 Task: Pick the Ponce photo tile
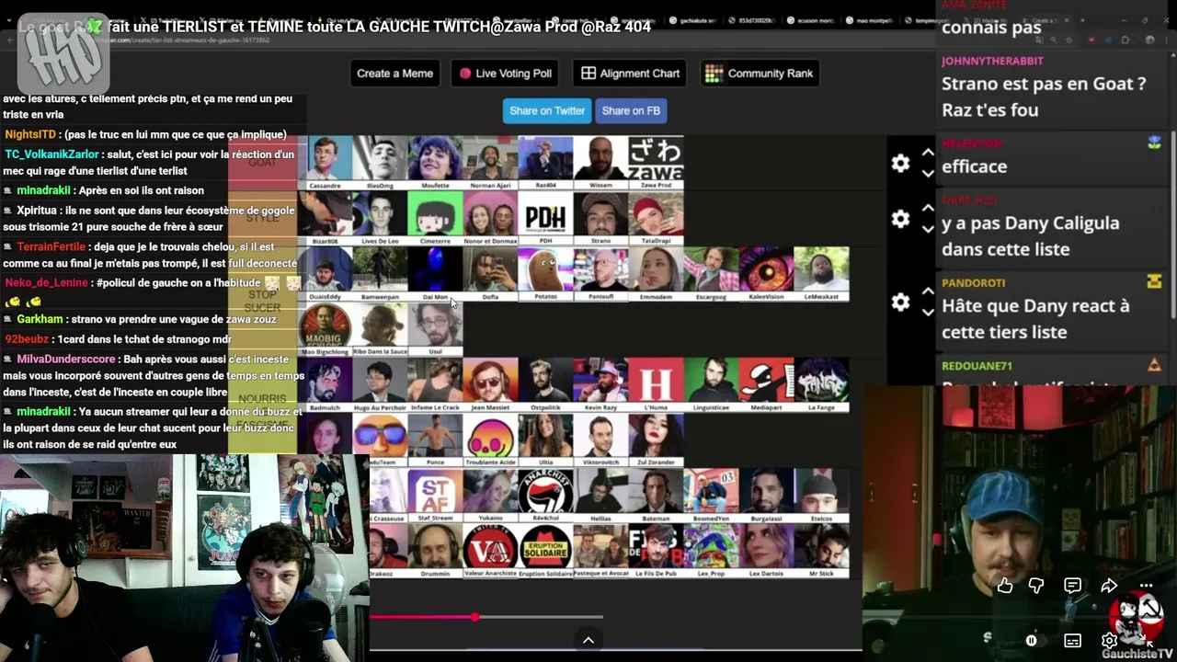tap(435, 439)
